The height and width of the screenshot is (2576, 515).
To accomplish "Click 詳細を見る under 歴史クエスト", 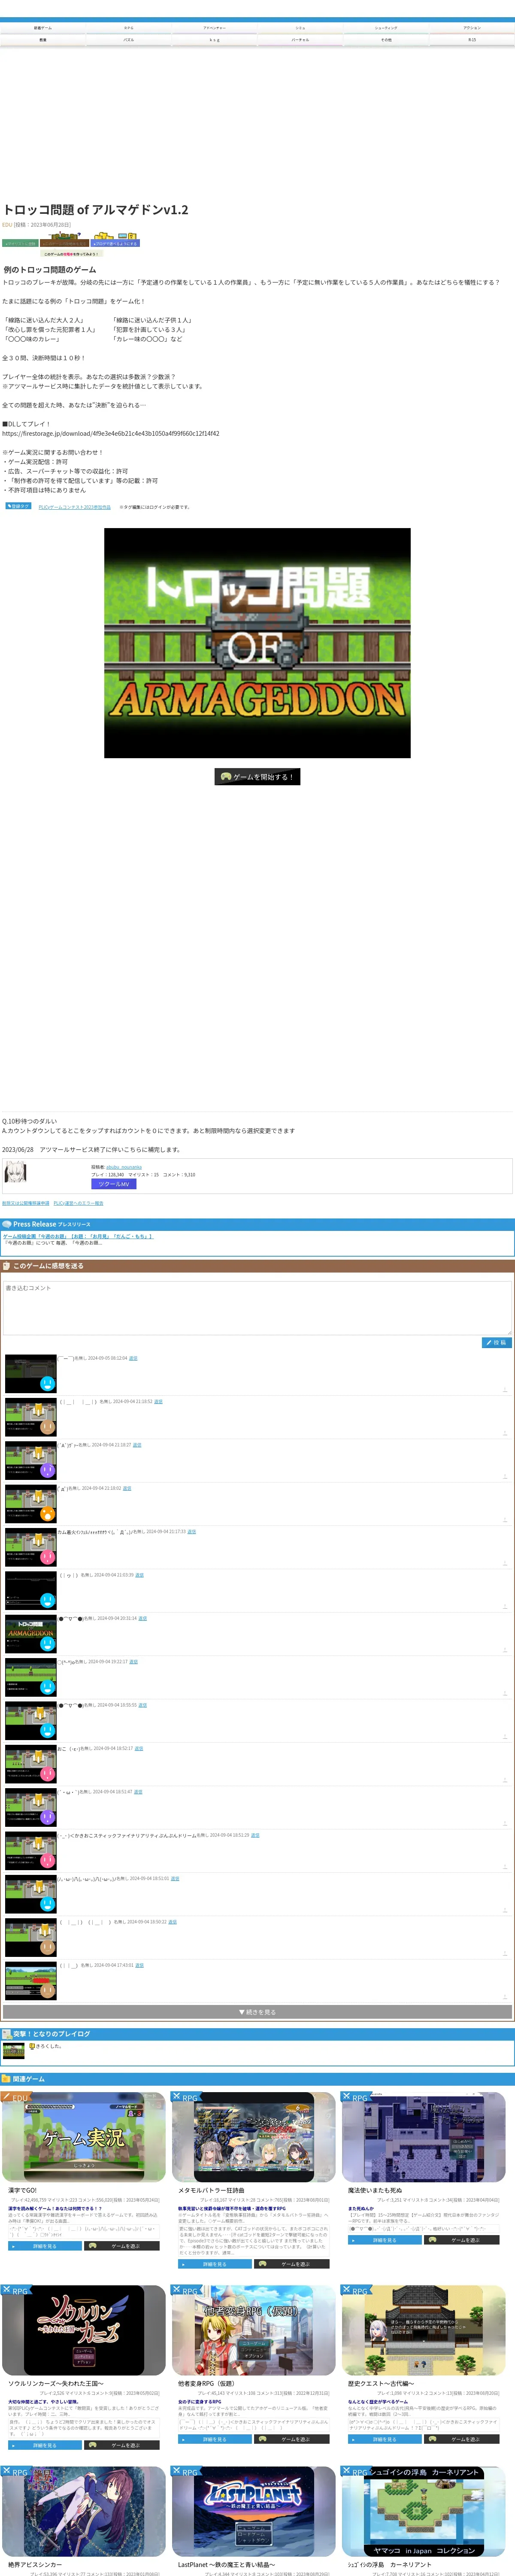I will coord(385,2439).
